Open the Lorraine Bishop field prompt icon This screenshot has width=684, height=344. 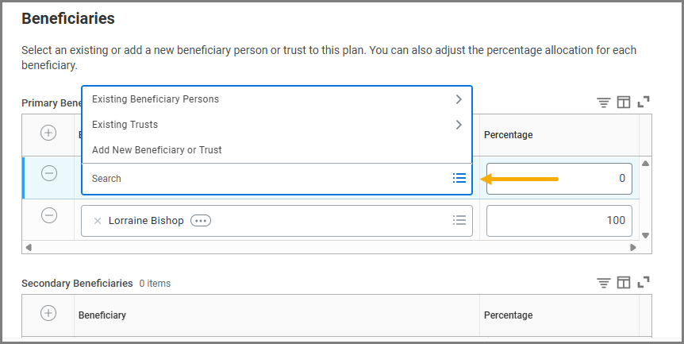[459, 221]
